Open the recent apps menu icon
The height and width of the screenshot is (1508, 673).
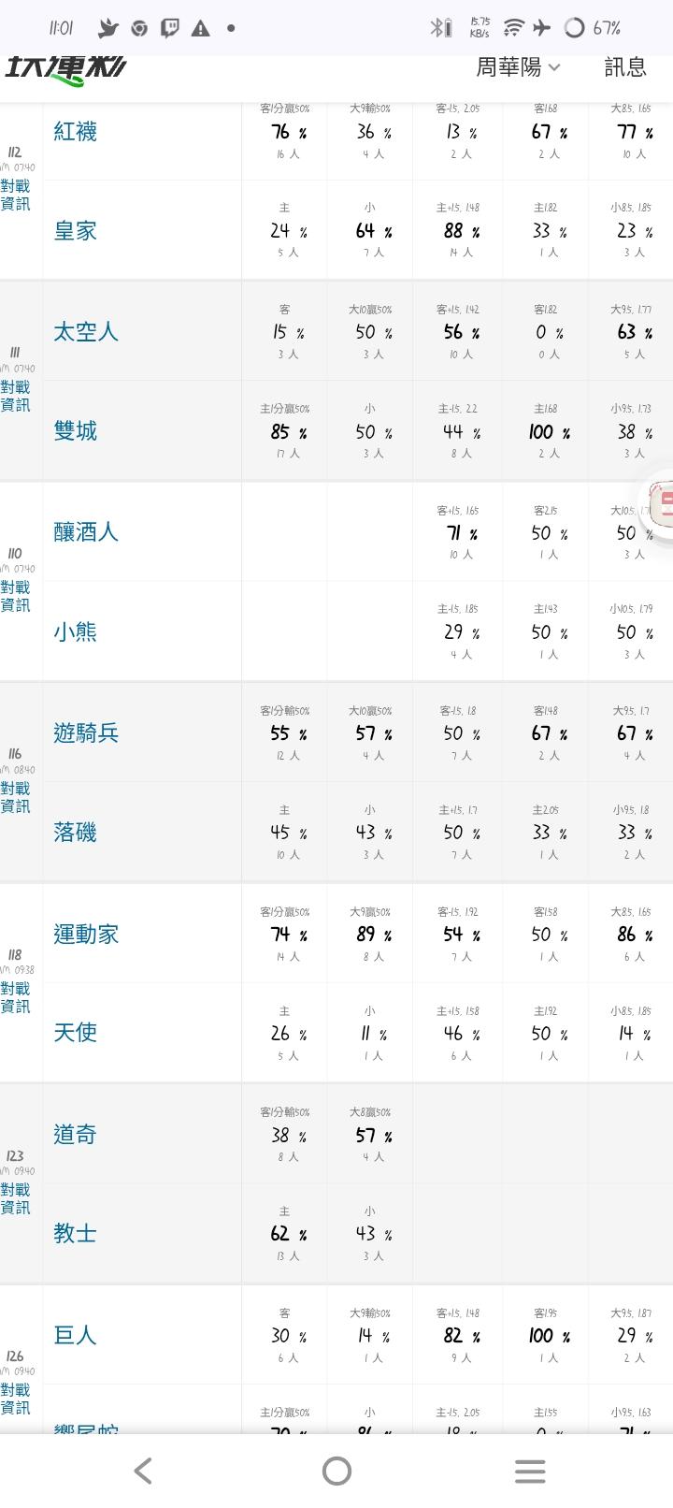530,1471
